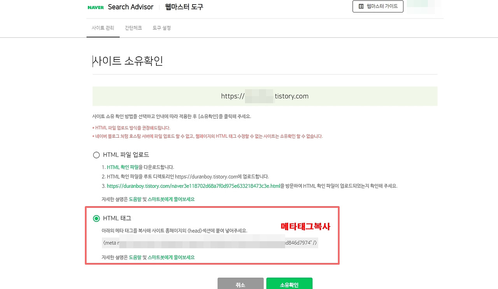Click the 사이트 소유확인 heading
The image size is (498, 289).
tap(128, 61)
